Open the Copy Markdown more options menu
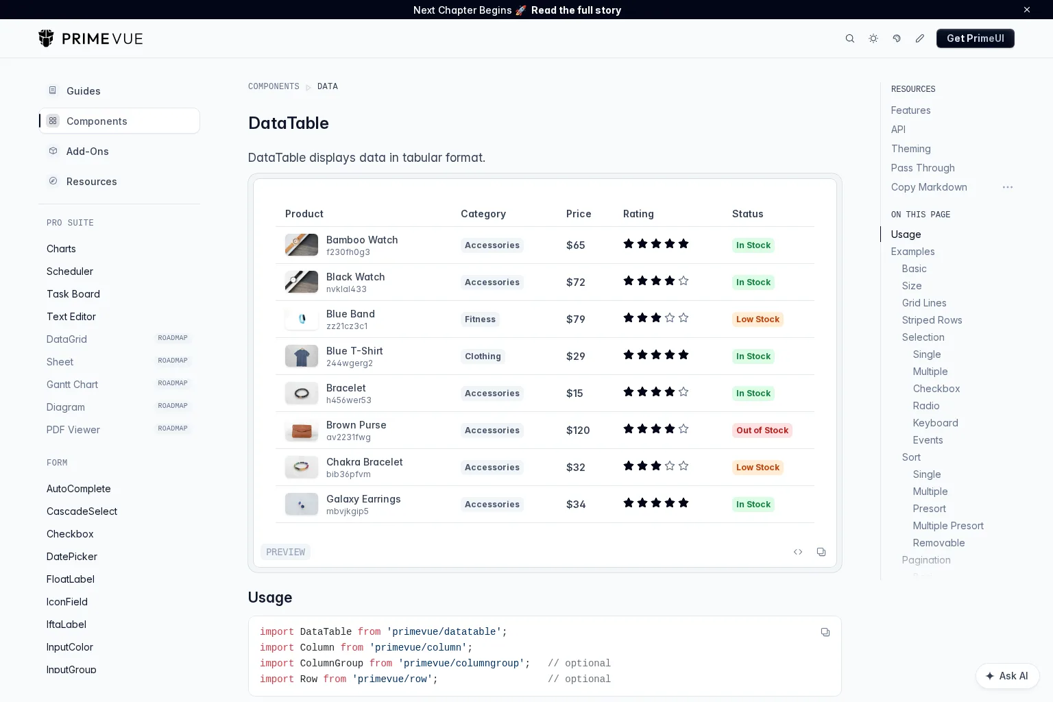Viewport: 1053px width, 702px height. pyautogui.click(x=1008, y=187)
